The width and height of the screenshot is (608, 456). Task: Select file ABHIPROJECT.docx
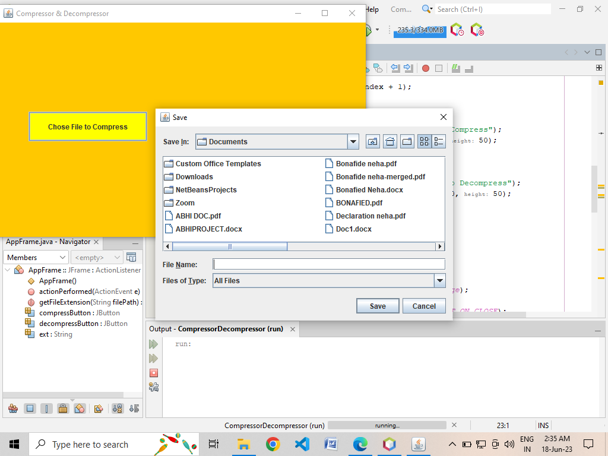coord(203,229)
